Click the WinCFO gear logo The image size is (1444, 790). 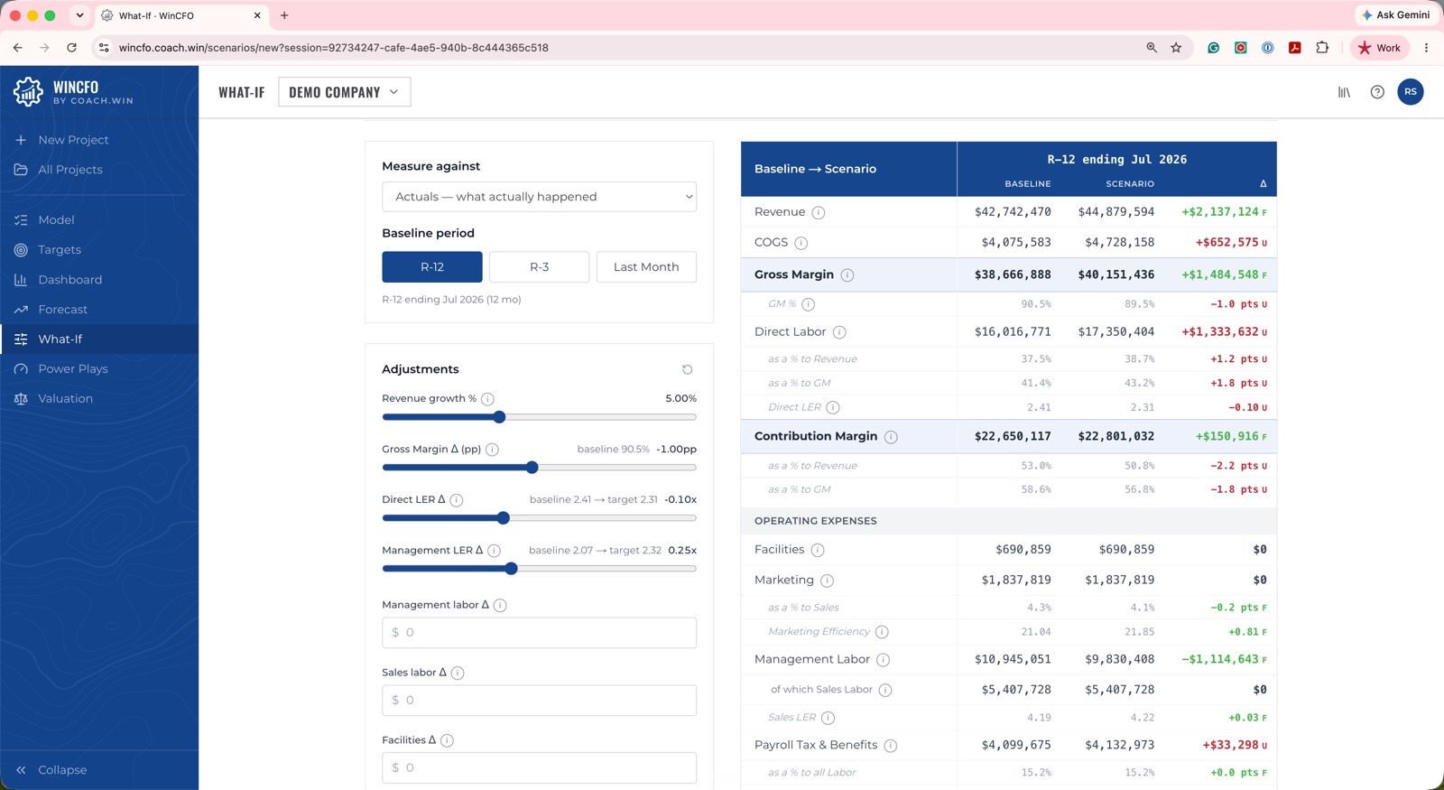tap(28, 91)
